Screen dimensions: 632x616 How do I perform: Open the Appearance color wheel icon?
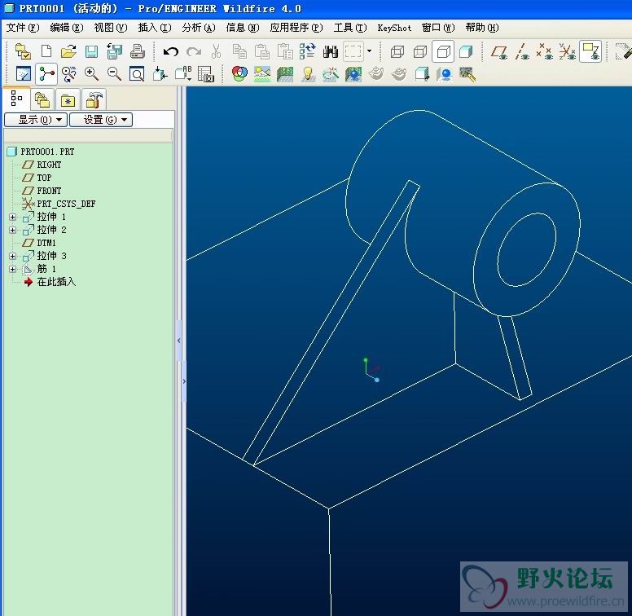click(x=239, y=74)
